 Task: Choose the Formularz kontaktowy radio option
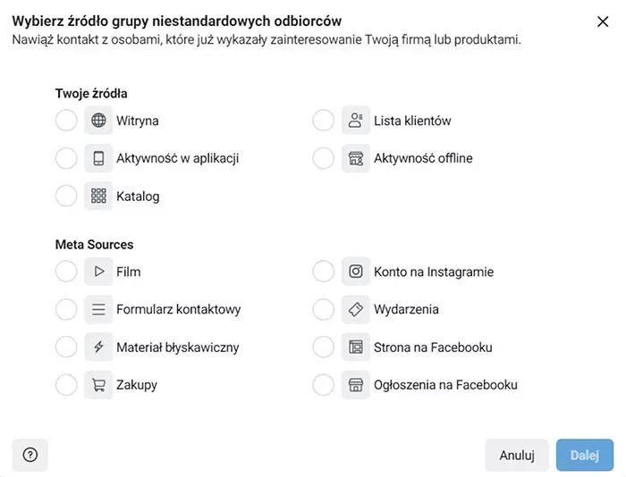pyautogui.click(x=66, y=309)
